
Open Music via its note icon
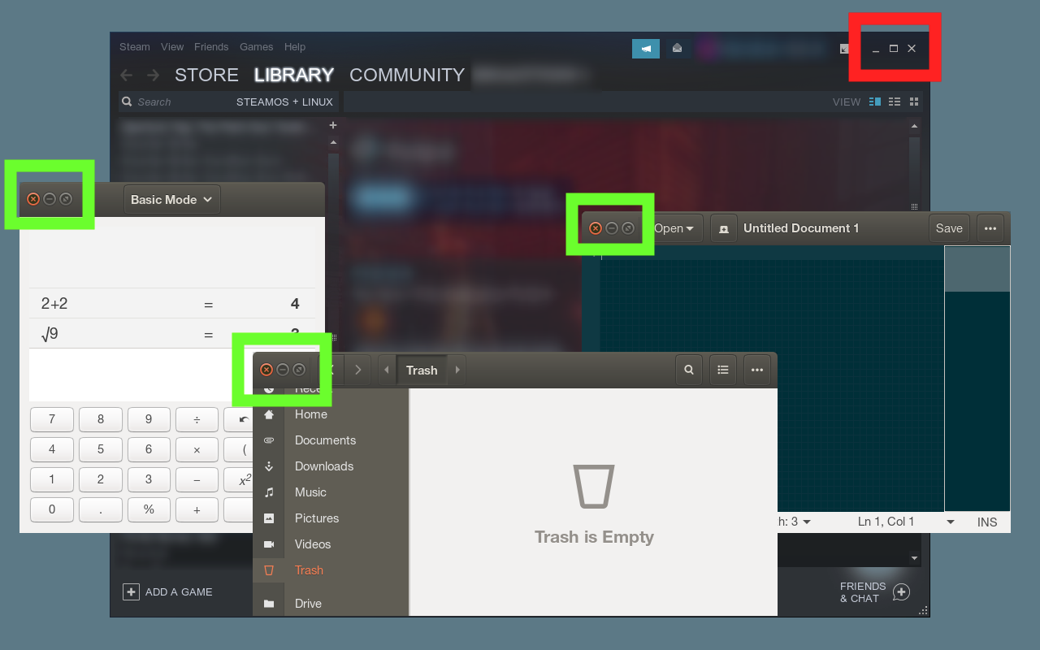pos(269,492)
